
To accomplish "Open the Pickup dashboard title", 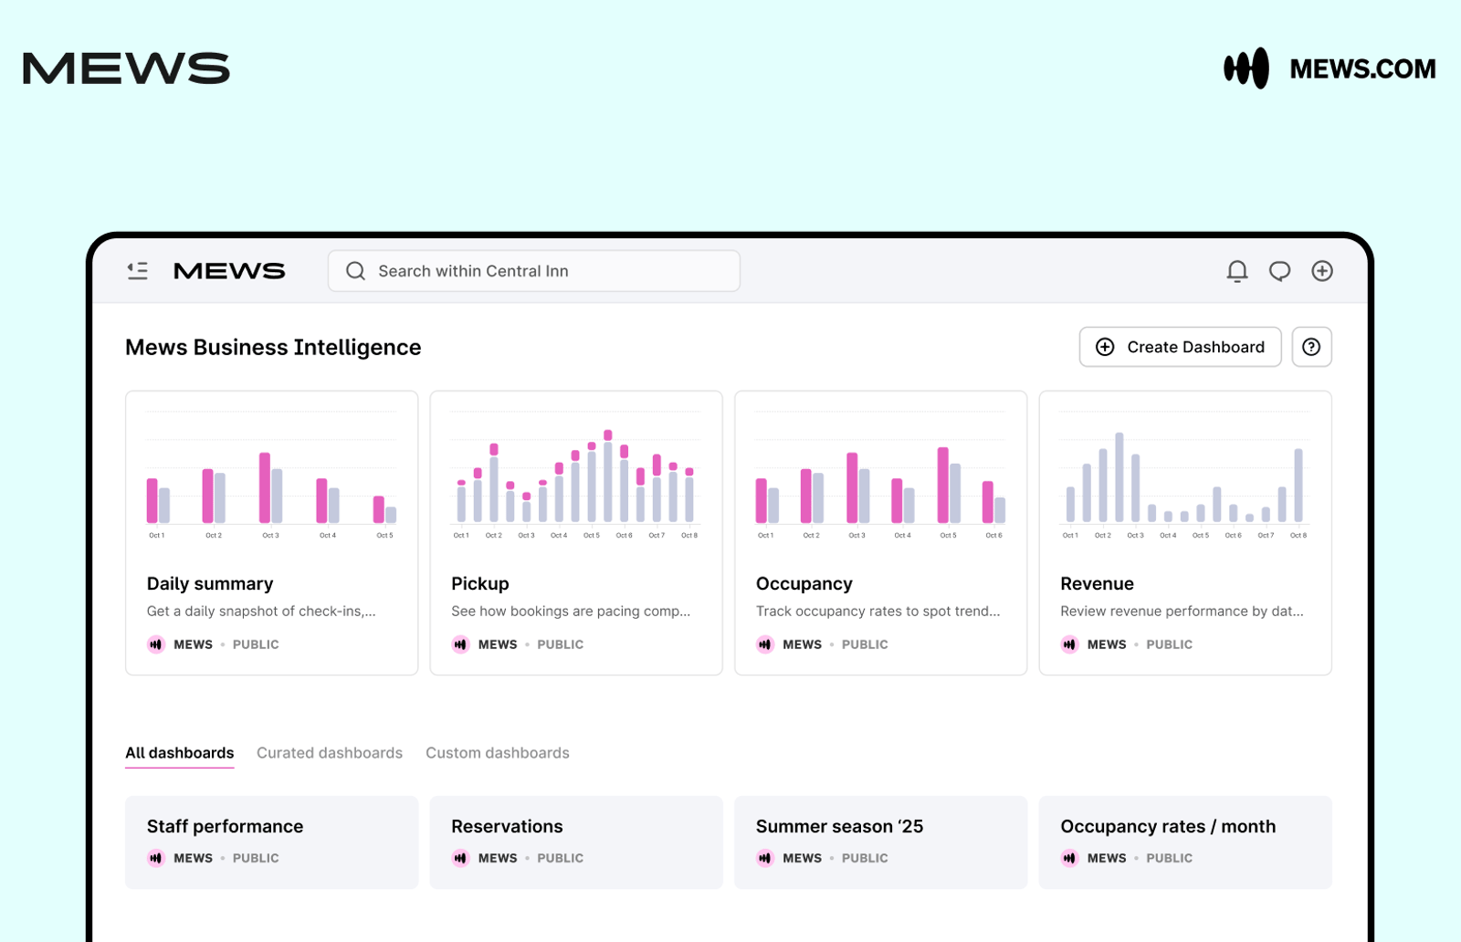I will click(x=480, y=584).
